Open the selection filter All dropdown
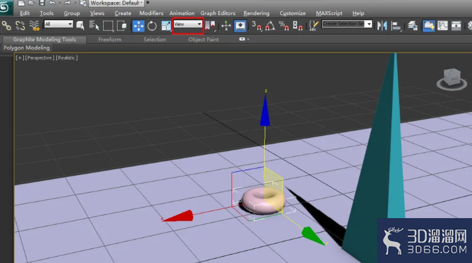The height and width of the screenshot is (263, 472). [x=58, y=24]
